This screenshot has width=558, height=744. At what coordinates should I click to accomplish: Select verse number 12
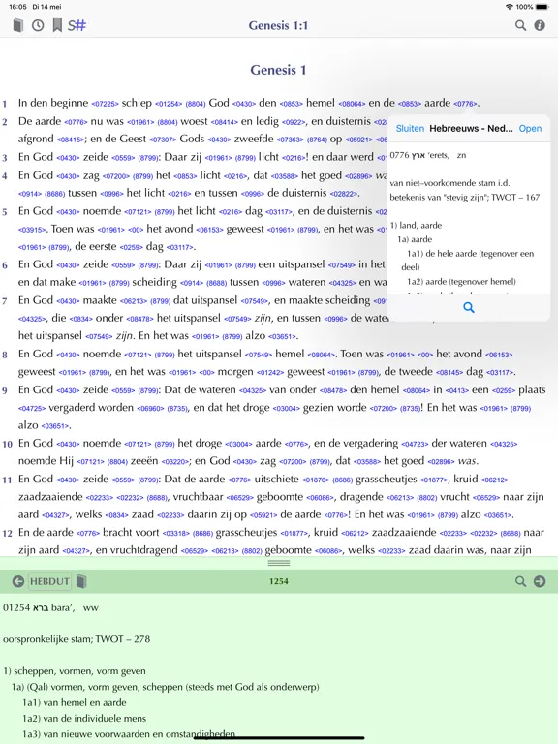tap(7, 534)
